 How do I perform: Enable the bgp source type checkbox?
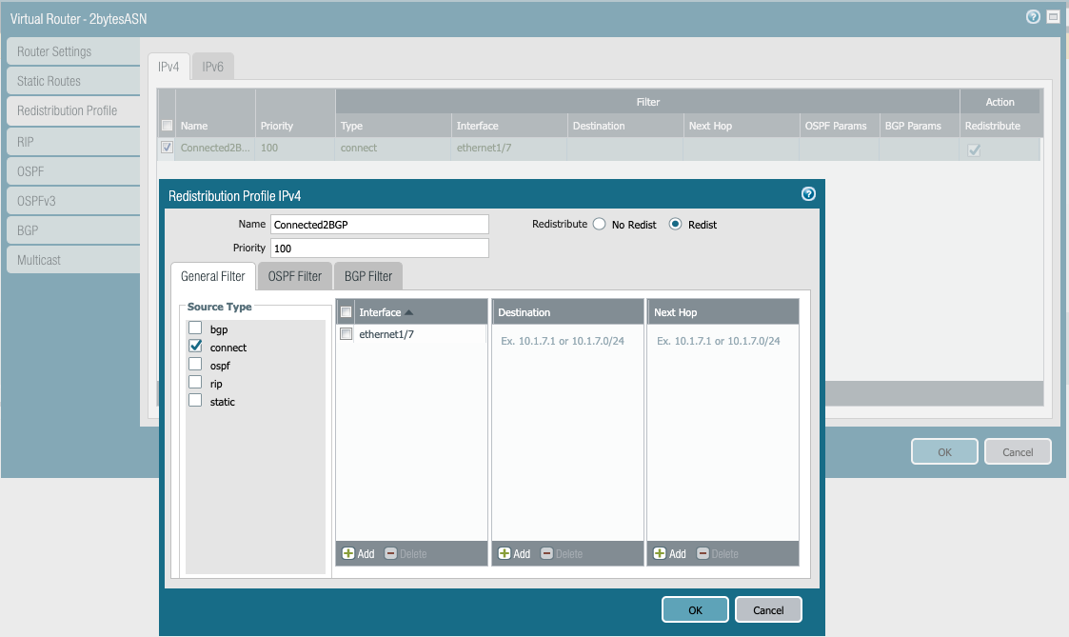(195, 328)
